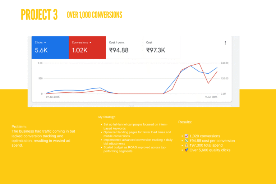Click the rocket emoji beside quality clicks
This screenshot has width=276, height=184.
coord(186,150)
